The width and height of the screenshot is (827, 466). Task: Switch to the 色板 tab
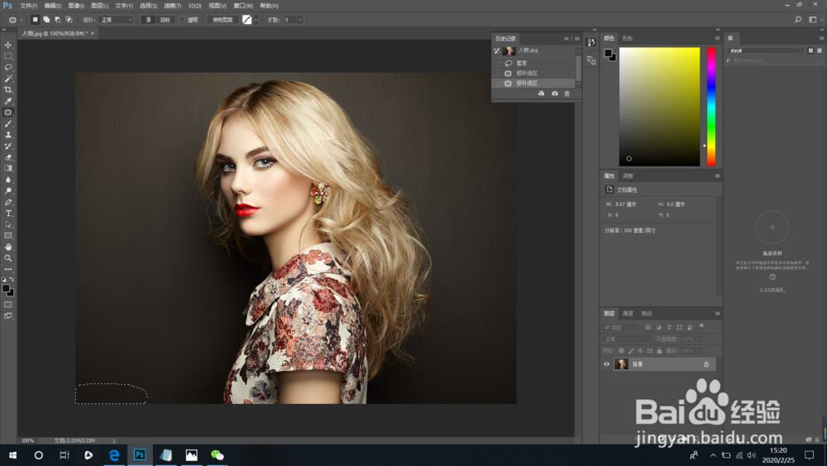coord(627,38)
